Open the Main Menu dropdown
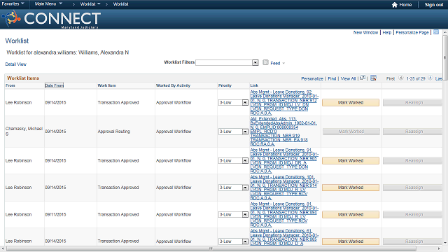 click(48, 3)
